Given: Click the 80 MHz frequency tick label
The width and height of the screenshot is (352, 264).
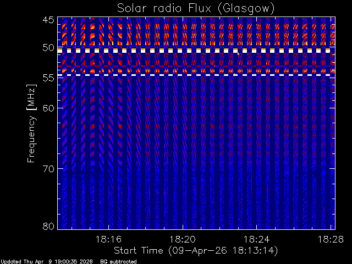Looking at the screenshot, I should click(x=48, y=226).
